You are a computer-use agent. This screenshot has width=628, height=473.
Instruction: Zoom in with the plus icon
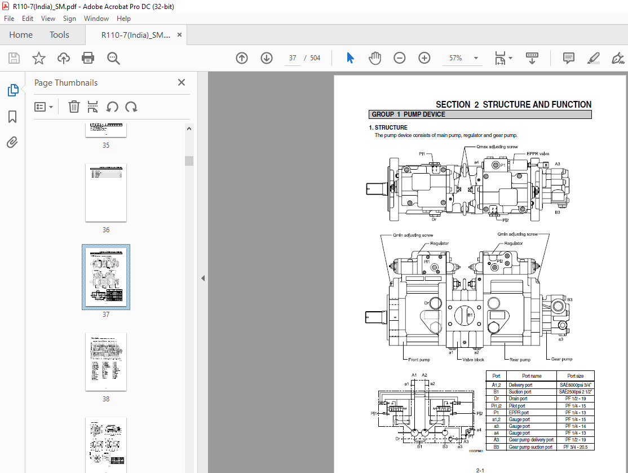tap(424, 58)
